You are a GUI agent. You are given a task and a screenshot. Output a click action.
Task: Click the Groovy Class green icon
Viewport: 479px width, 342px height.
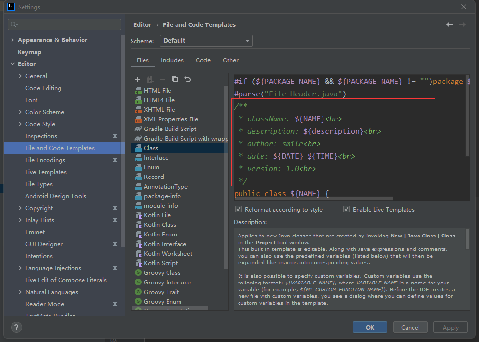coord(138,272)
